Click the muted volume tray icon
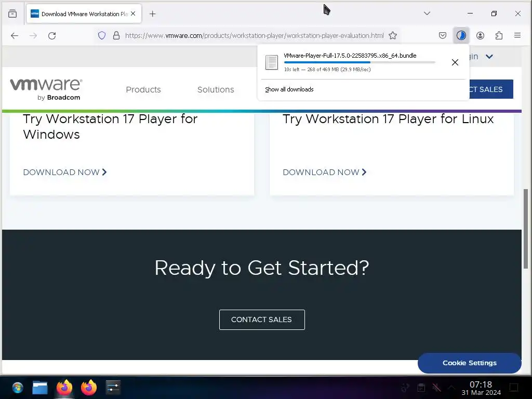Screen dimensions: 532x399 (x=436, y=388)
